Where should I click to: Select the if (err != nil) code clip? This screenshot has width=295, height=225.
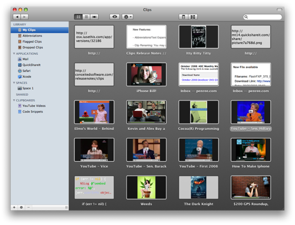[94, 187]
